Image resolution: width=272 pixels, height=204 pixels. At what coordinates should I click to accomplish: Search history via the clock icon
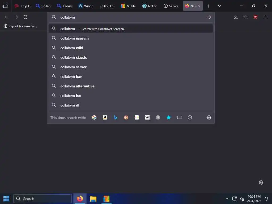190,117
